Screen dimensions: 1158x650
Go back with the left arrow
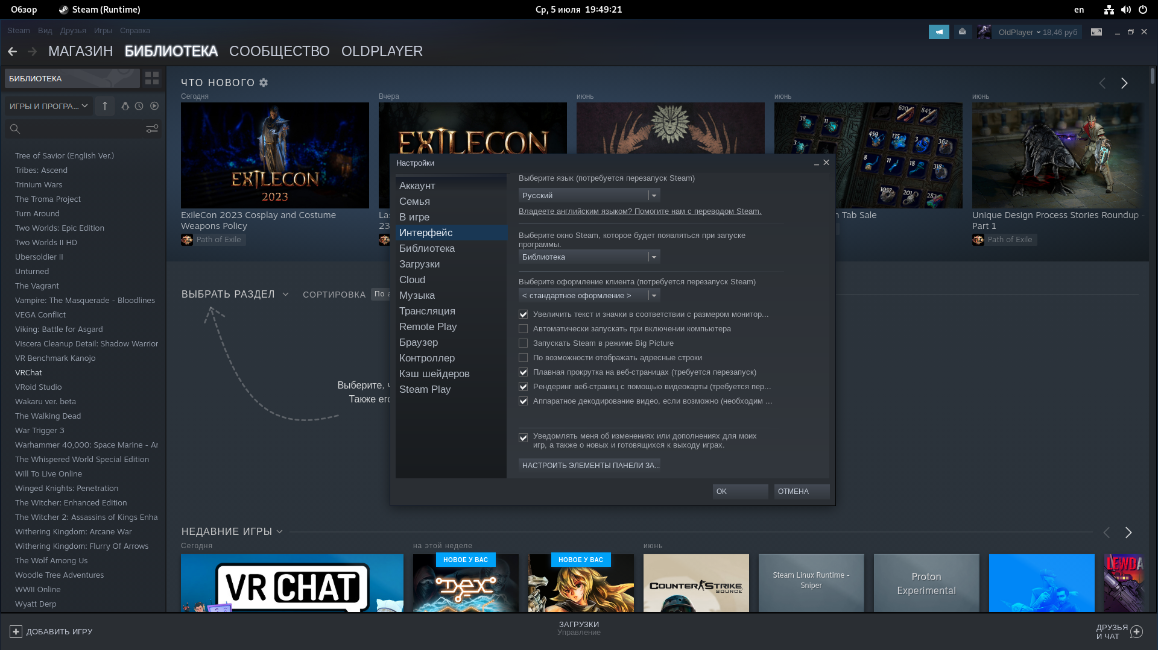(x=12, y=52)
